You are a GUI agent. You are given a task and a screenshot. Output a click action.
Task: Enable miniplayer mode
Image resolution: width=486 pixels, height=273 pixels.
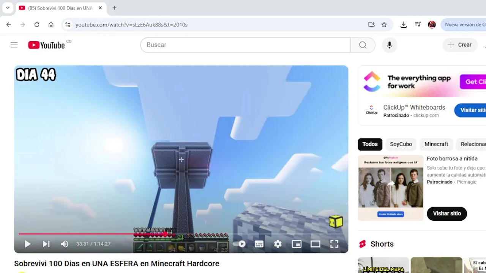tap(297, 244)
